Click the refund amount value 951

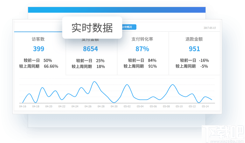click(194, 49)
